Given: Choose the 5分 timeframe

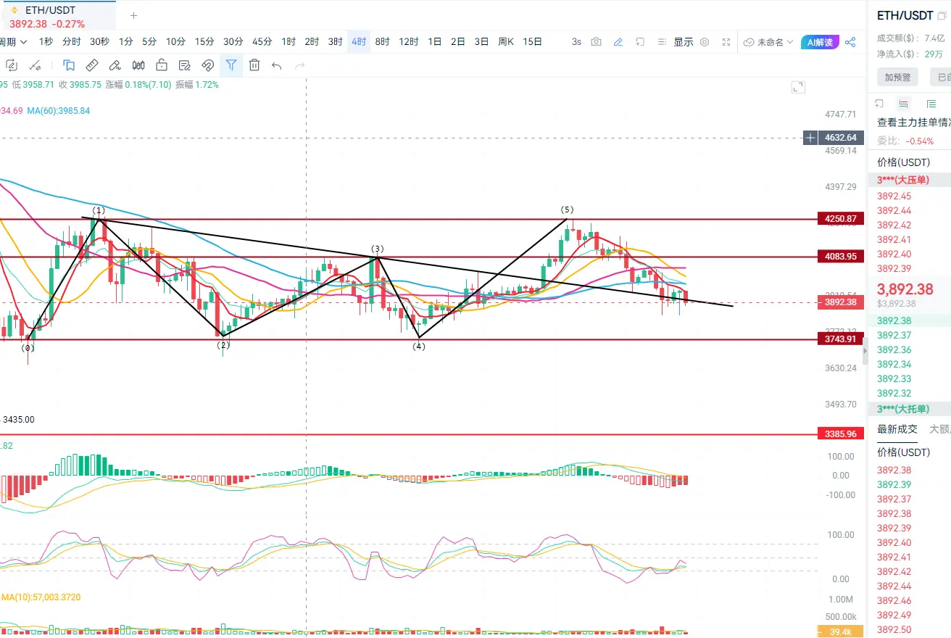Looking at the screenshot, I should [x=149, y=42].
